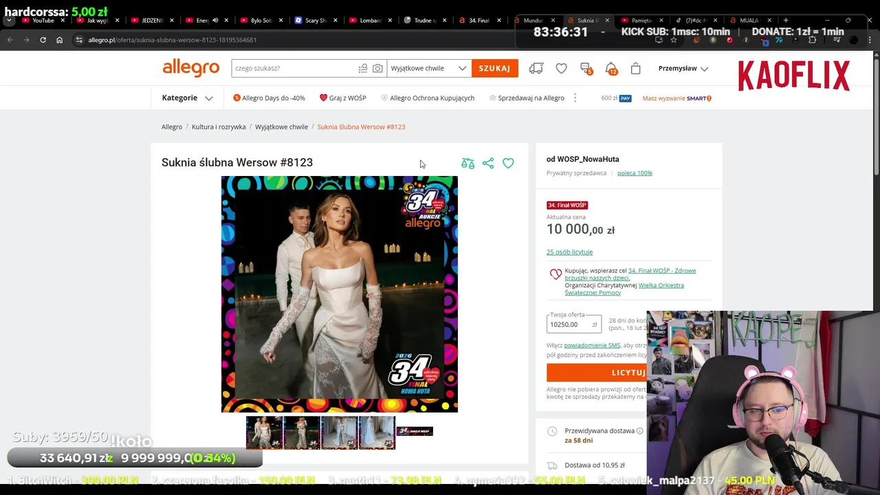
Task: Compare this offer using the scales icon
Action: coord(467,163)
